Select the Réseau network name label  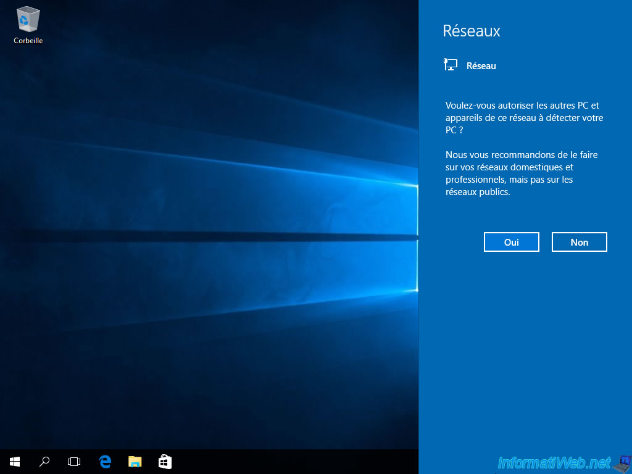[x=481, y=65]
